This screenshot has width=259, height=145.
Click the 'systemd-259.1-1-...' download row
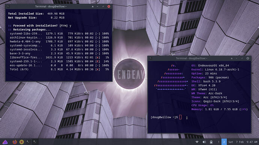59,61
